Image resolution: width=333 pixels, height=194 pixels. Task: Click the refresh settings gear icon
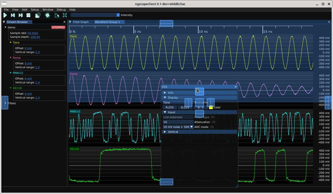point(47,15)
